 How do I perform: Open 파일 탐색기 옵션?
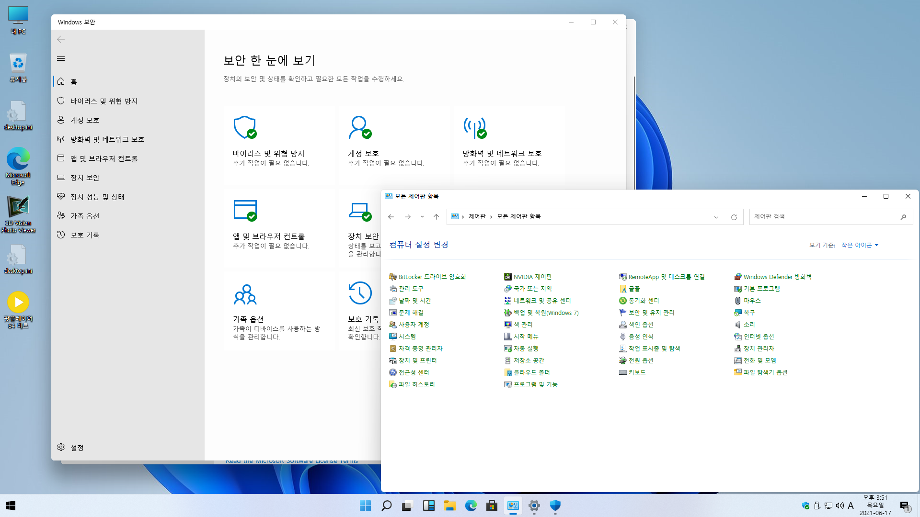point(761,372)
